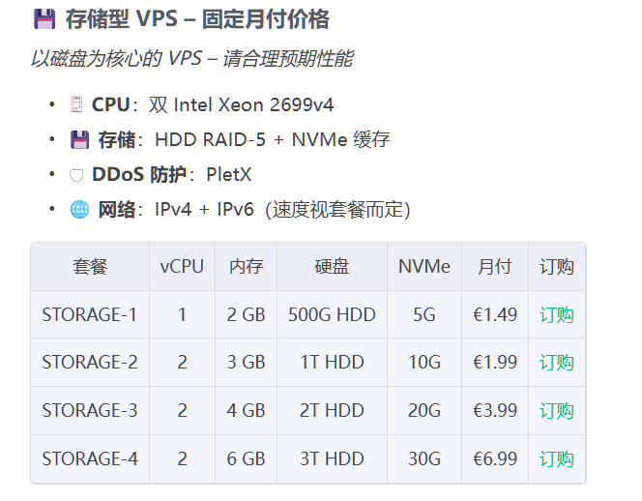Click the CPU server icon in the list
The width and height of the screenshot is (642, 501).
77,104
